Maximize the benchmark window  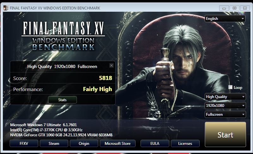coord(234,8)
